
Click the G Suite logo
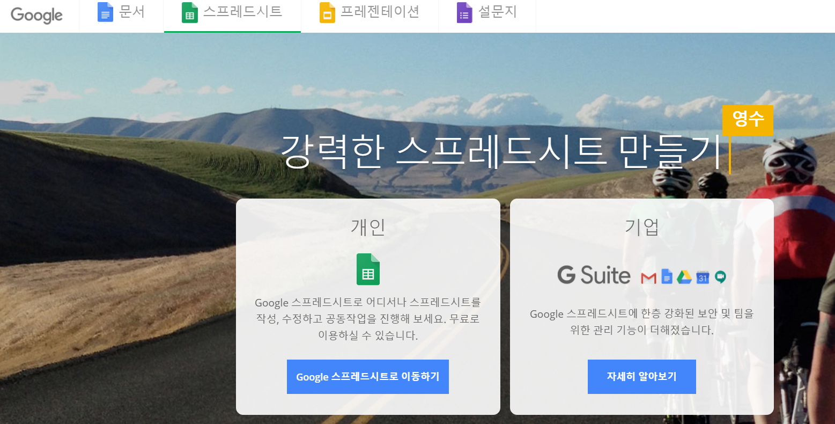[594, 275]
